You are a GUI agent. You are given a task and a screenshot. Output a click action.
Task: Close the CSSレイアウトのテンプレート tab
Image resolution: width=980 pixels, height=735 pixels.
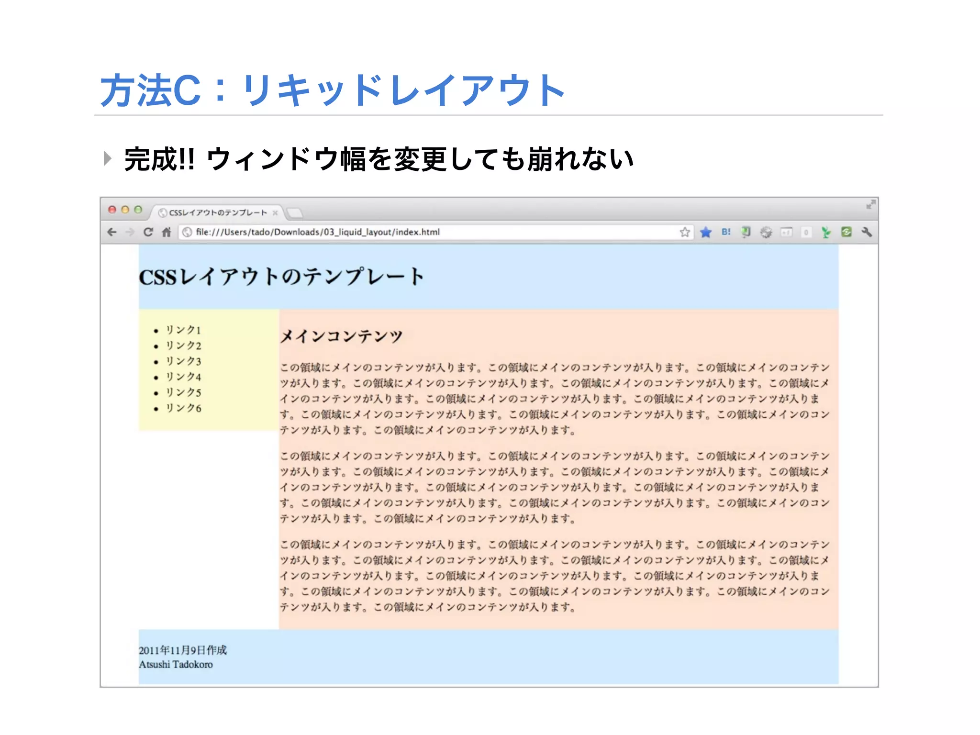point(275,212)
